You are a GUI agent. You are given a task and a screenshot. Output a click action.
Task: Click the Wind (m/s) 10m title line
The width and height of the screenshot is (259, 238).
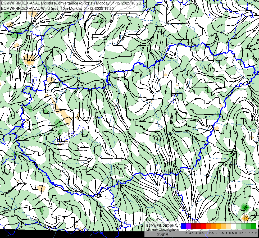point(57,8)
